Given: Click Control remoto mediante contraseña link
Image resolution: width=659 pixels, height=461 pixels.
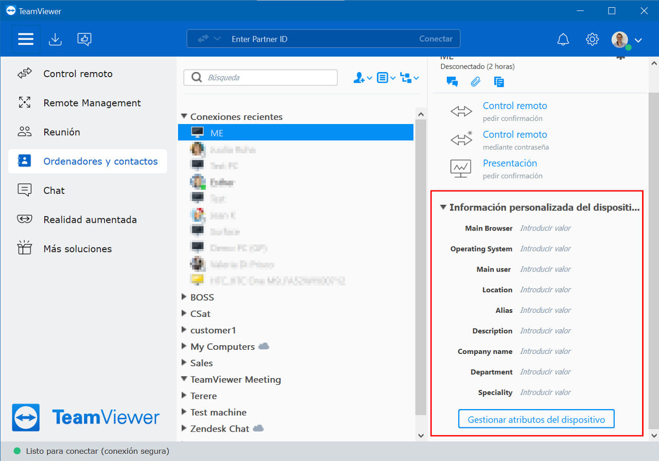Looking at the screenshot, I should coord(515,139).
